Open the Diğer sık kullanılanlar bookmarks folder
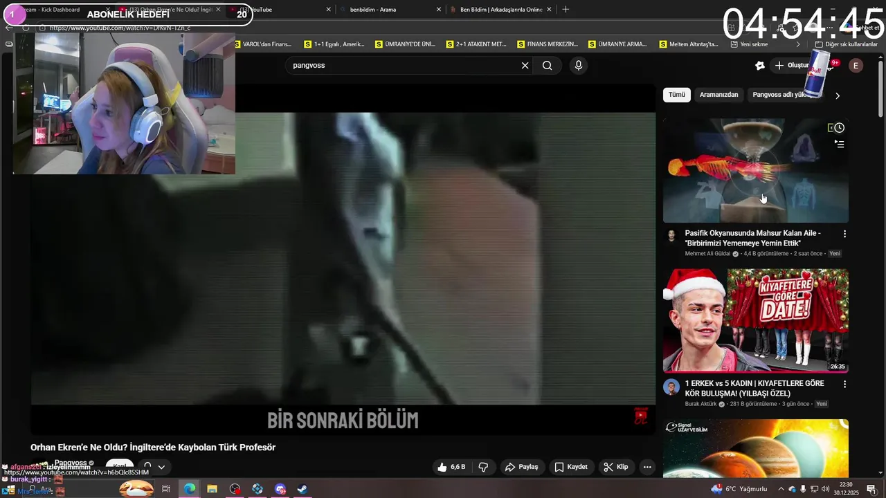The width and height of the screenshot is (886, 498). click(x=846, y=44)
